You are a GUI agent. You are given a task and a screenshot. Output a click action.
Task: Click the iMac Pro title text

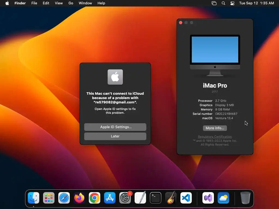coord(215,85)
